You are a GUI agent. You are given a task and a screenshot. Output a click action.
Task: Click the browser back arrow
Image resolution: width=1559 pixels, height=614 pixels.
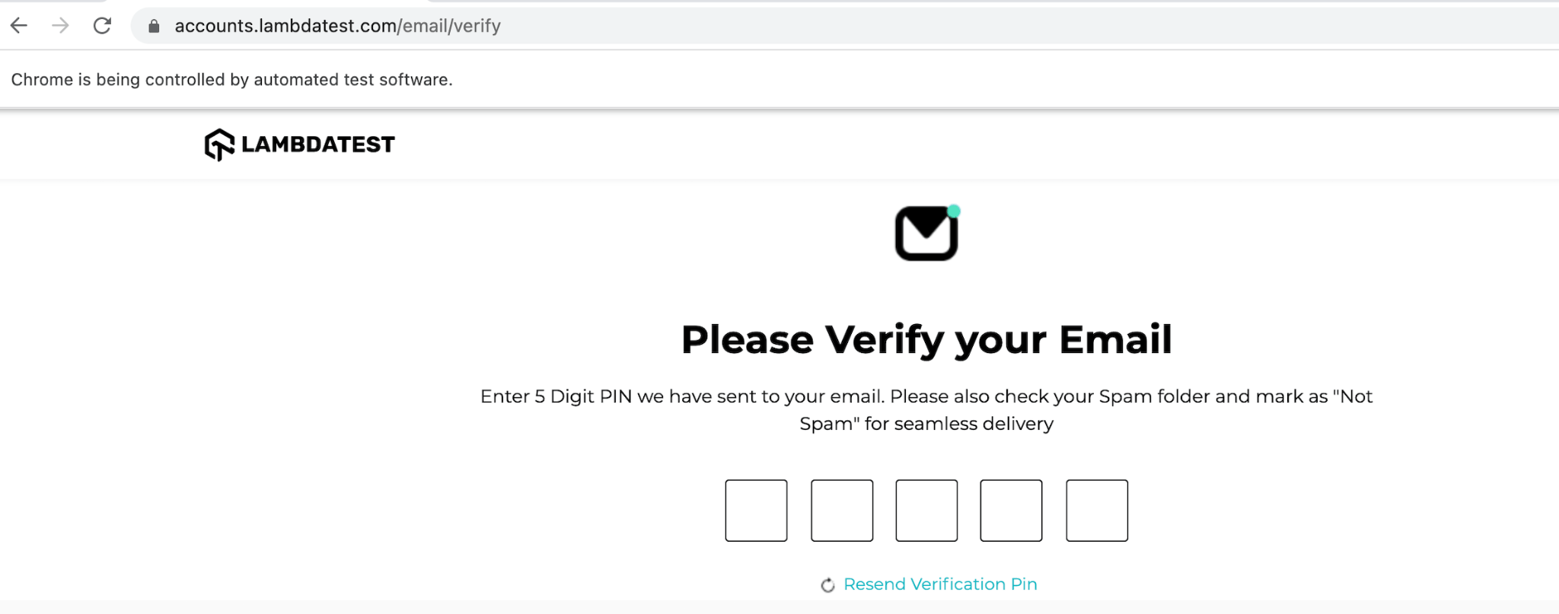point(19,26)
